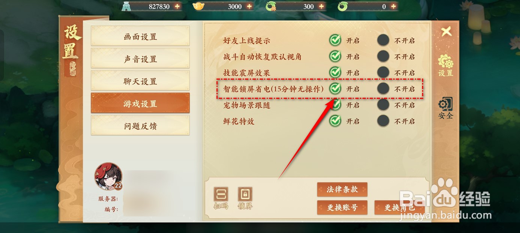
Task: Click the 更换账号 button
Action: (342, 207)
